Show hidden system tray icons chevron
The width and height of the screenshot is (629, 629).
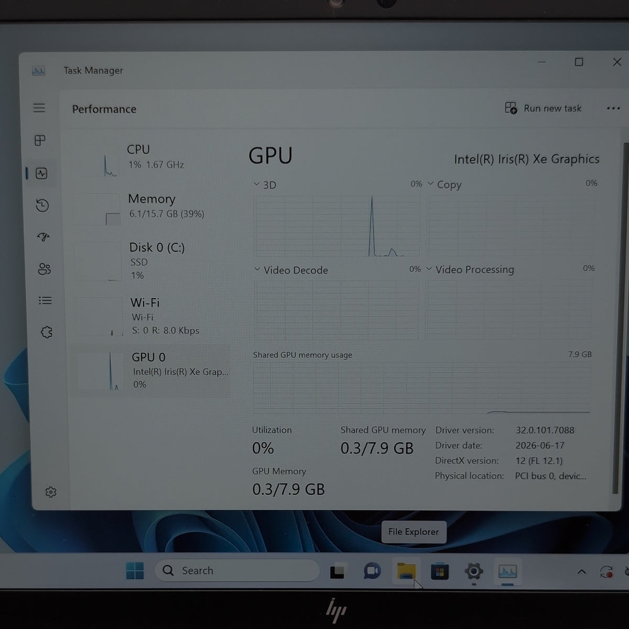tap(581, 571)
